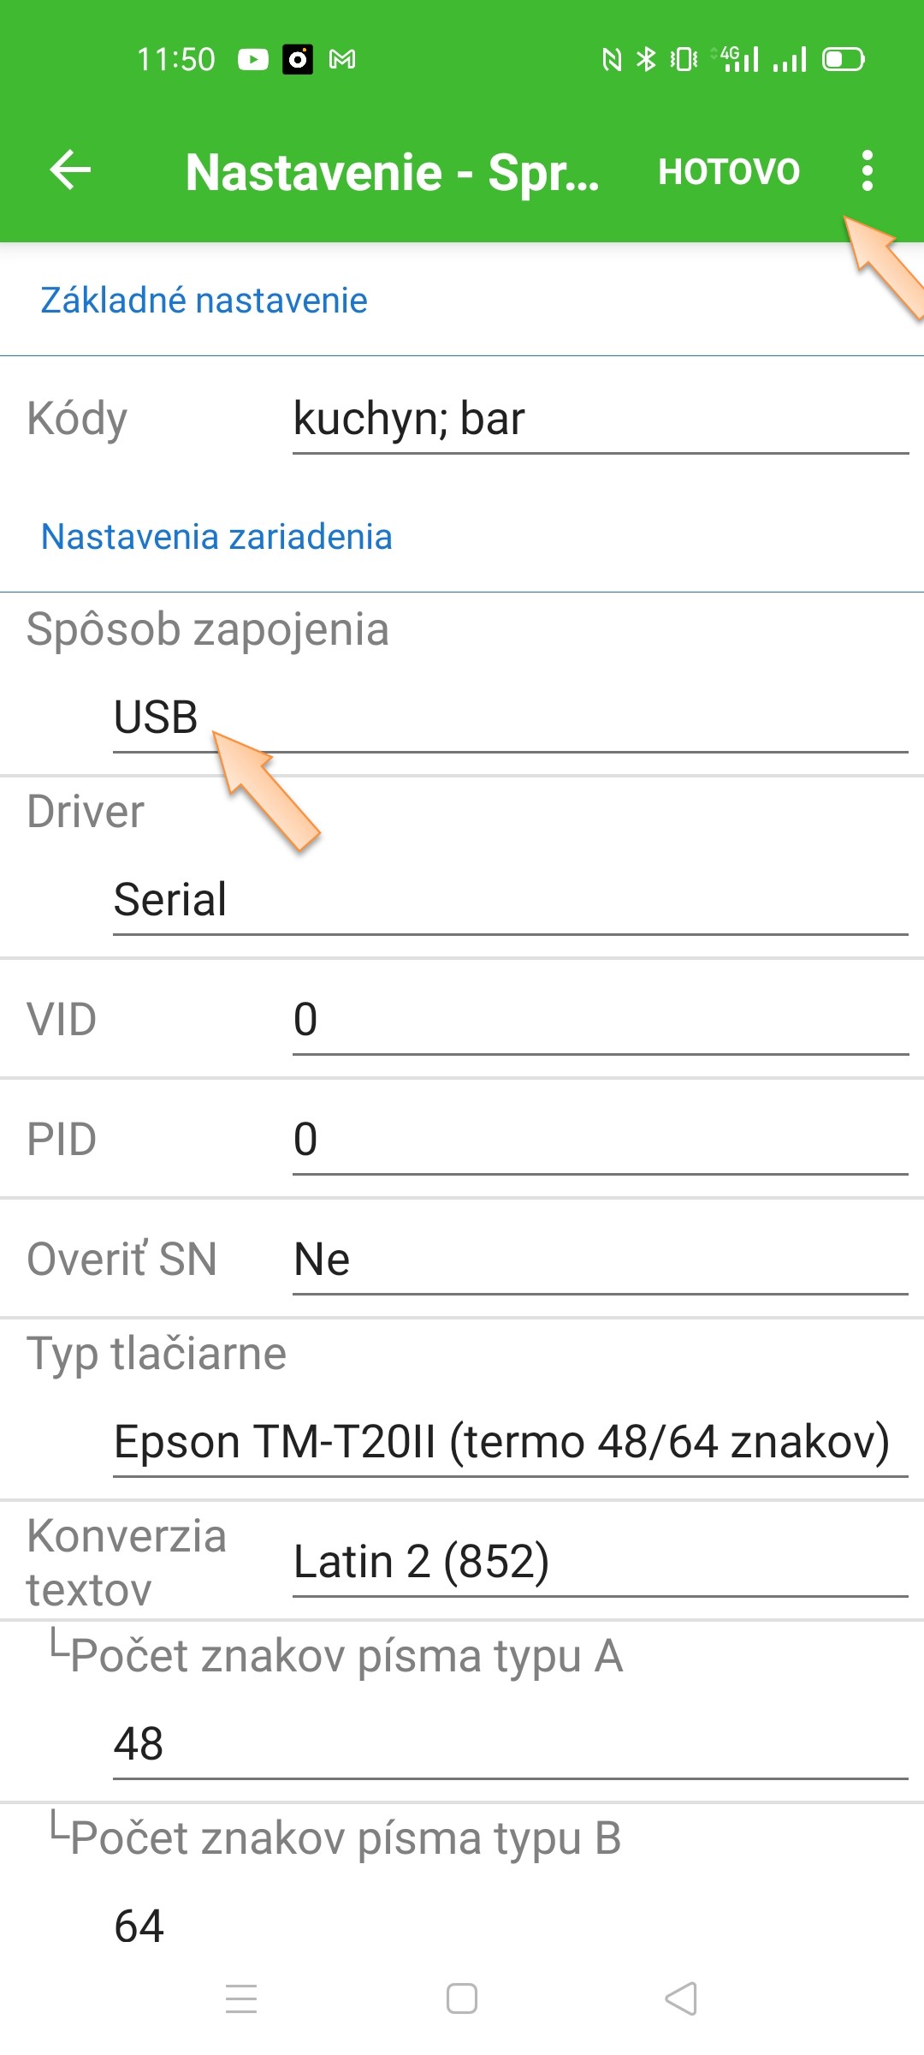The height and width of the screenshot is (2055, 924).
Task: Tap the Android home navigation button
Action: (x=462, y=1998)
